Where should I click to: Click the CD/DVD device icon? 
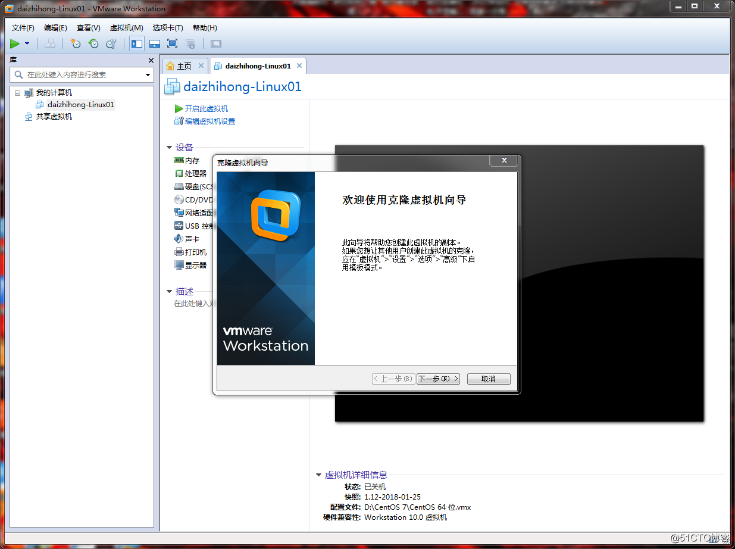click(x=179, y=199)
